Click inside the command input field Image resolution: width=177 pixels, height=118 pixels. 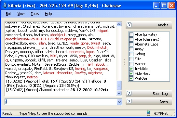point(61,102)
